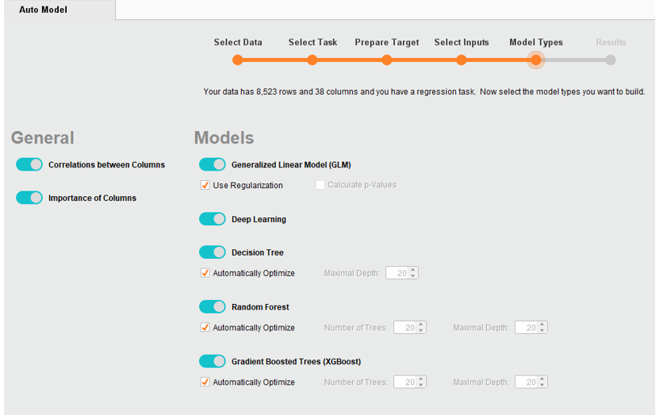Click the General section heading
Image resolution: width=660 pixels, height=419 pixels.
coord(43,138)
